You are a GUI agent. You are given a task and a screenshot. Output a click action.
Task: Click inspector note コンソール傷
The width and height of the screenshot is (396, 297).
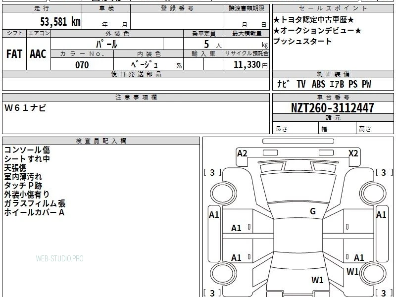(27, 150)
